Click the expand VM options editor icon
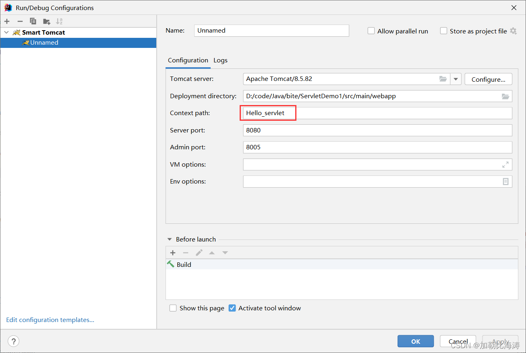526x353 pixels. [x=506, y=164]
